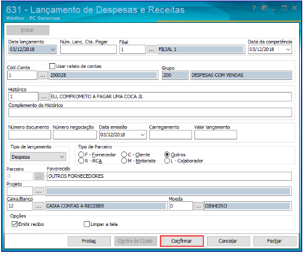Click the Frotas button
This screenshot has width=304, height=253.
89,241
